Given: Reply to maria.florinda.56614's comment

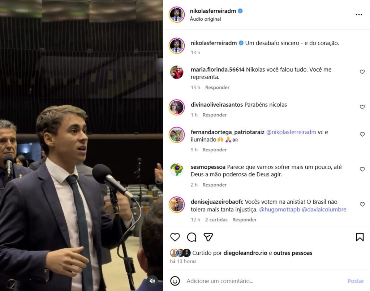Looking at the screenshot, I should [217, 88].
